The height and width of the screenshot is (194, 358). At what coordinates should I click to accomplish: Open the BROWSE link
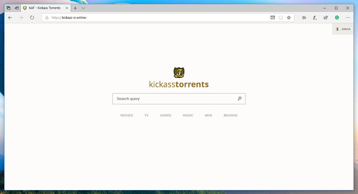(x=231, y=115)
